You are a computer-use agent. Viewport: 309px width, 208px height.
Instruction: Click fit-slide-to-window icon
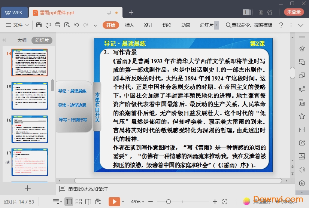tap(224, 202)
